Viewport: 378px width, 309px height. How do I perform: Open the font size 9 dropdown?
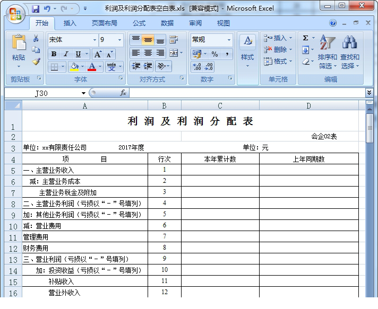pyautogui.click(x=119, y=40)
